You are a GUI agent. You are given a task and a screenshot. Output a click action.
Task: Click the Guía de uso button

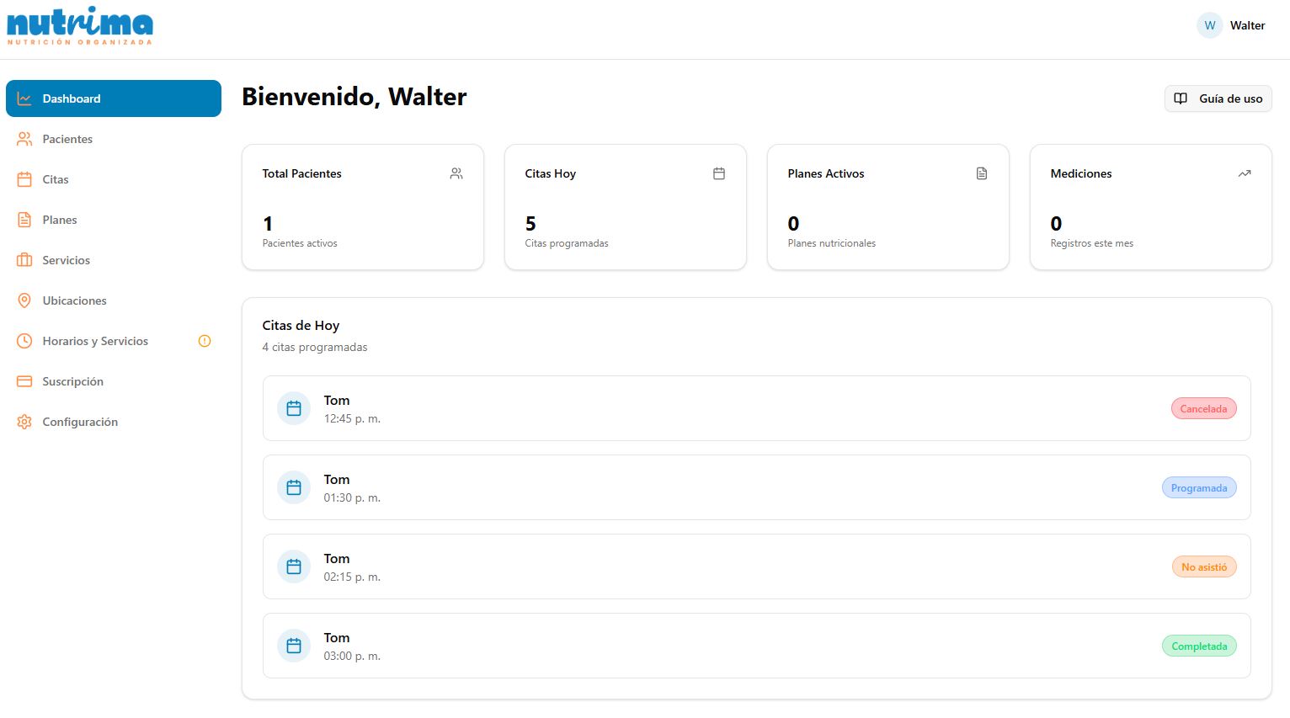pos(1218,98)
